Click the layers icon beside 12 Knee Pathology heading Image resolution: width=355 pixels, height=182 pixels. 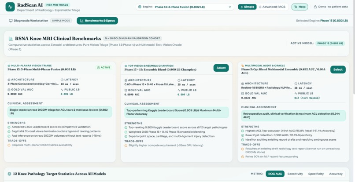coord(9,174)
